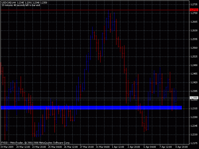This screenshot has width=199, height=149.
Task: Select the red horizontal line at 1.2713
Action: [x=95, y=10]
